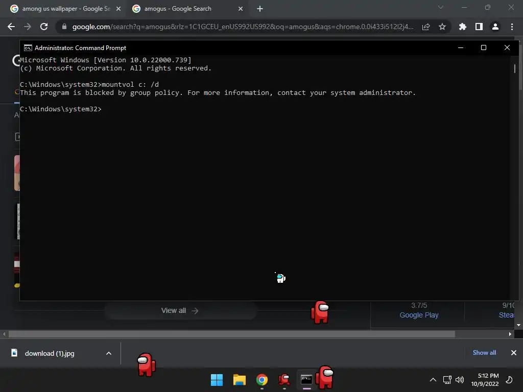The height and width of the screenshot is (392, 523).
Task: Close the amogus Google Search tab
Action: (241, 9)
